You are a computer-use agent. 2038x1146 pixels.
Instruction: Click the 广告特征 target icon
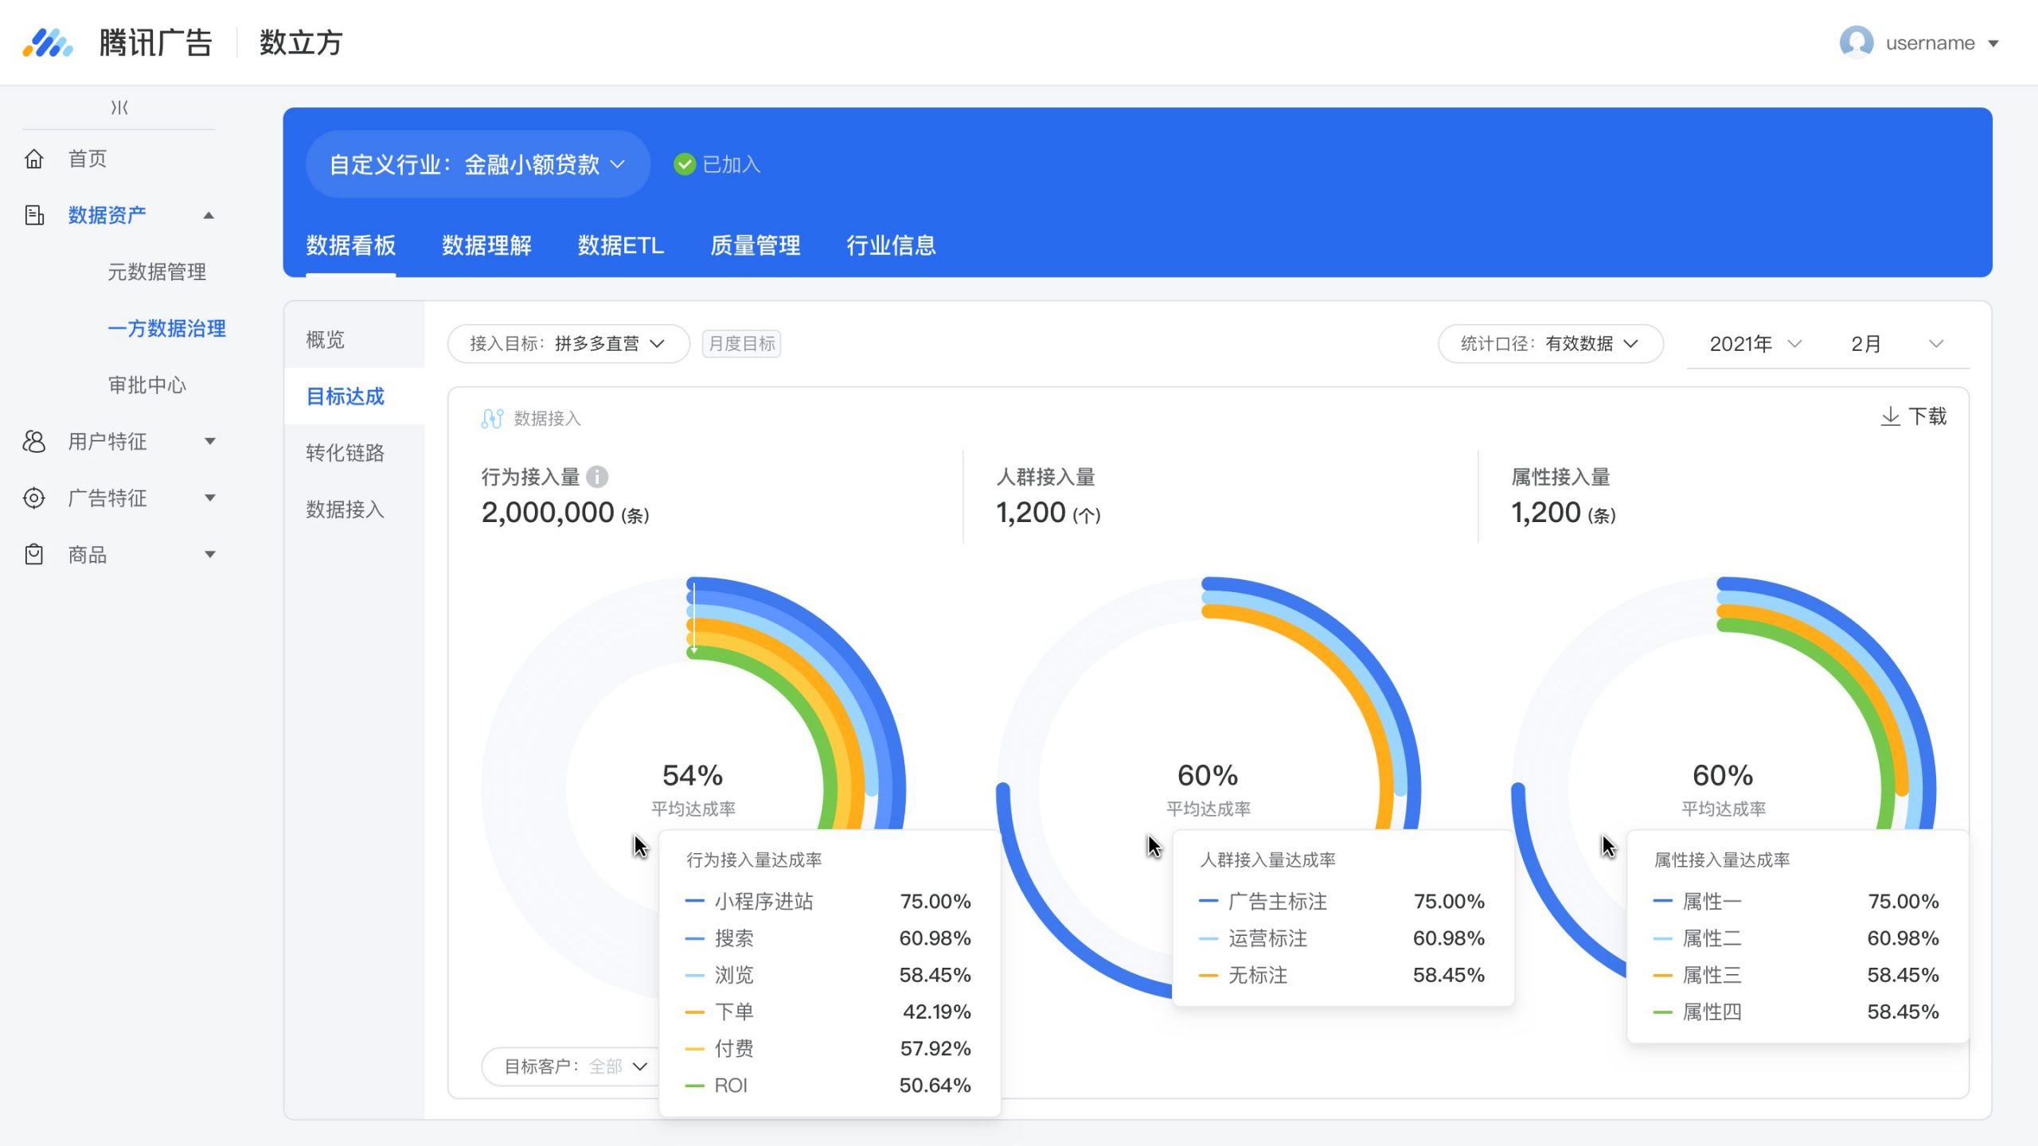point(34,498)
